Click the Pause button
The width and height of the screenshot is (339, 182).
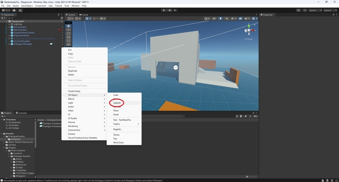(x=169, y=10)
